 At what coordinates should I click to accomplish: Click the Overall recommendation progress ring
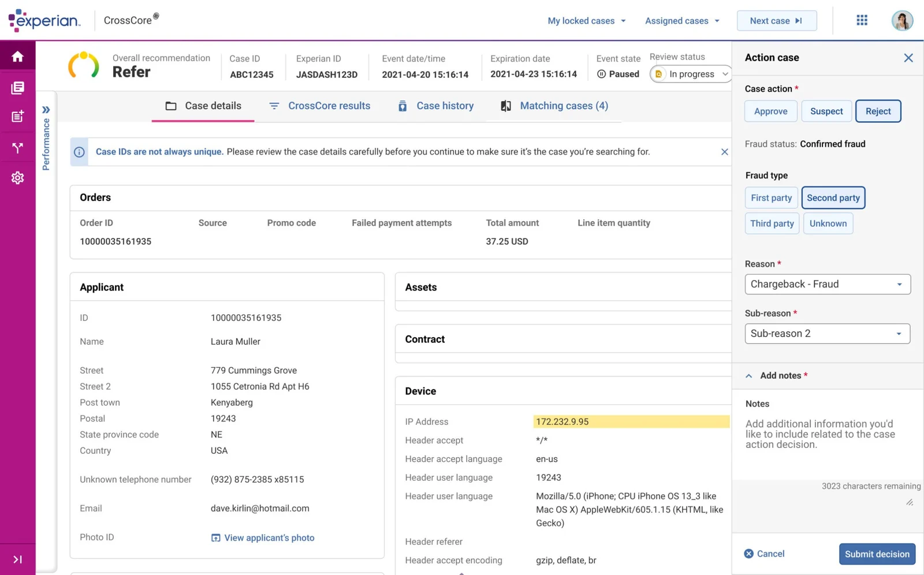pos(84,65)
